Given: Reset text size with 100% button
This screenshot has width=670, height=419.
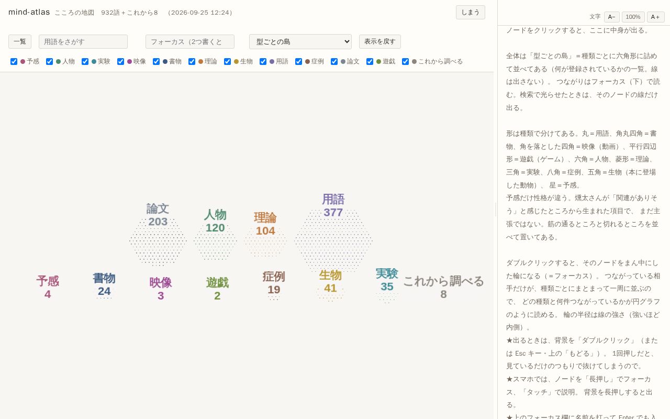Looking at the screenshot, I should (x=633, y=17).
